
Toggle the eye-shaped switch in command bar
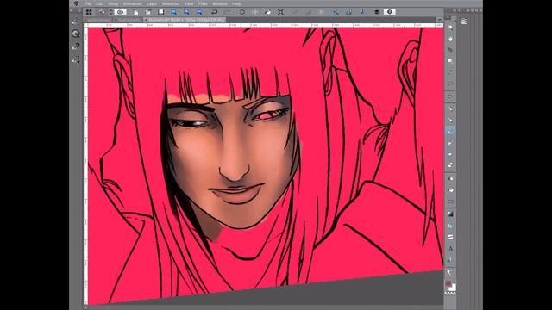121,12
